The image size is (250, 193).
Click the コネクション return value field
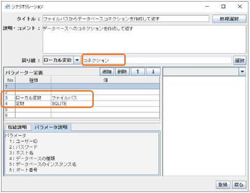157,60
